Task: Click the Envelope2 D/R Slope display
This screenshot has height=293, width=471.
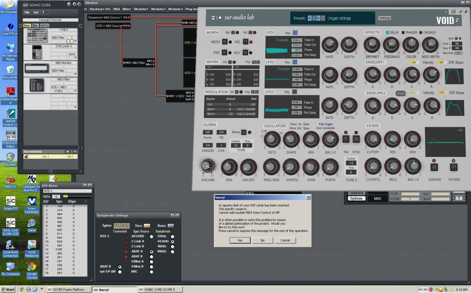Action: [x=455, y=108]
